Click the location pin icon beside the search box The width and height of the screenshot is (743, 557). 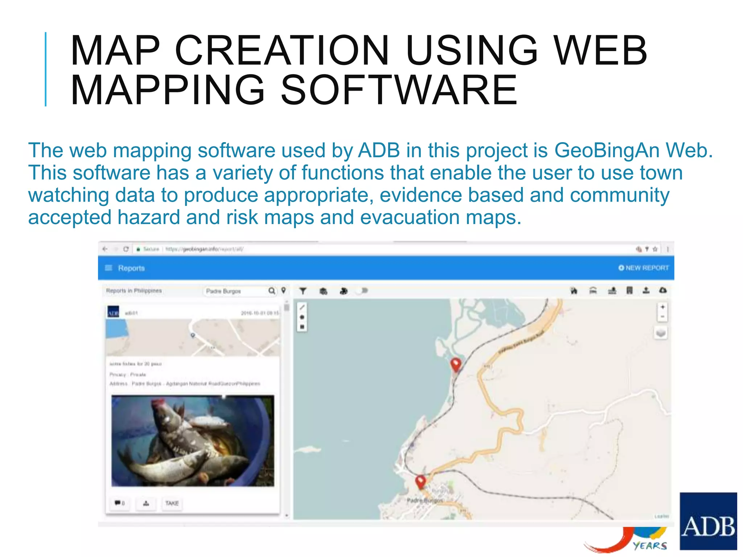(x=284, y=290)
